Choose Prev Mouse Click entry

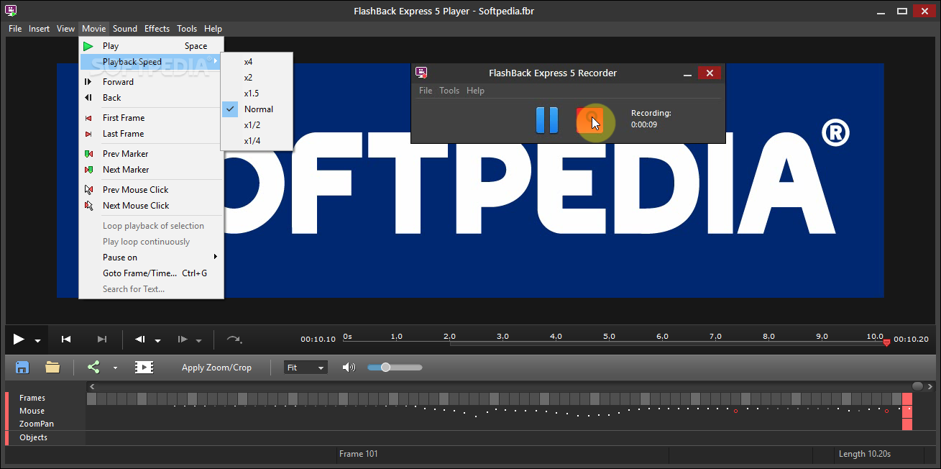(x=151, y=190)
